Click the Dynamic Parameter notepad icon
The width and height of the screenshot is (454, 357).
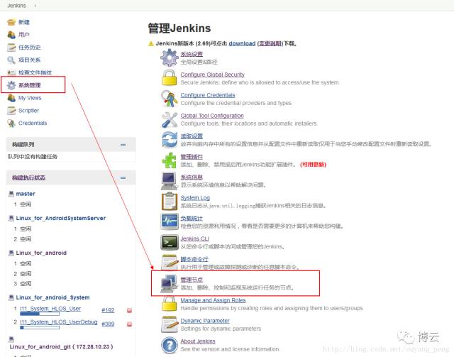[x=170, y=324]
